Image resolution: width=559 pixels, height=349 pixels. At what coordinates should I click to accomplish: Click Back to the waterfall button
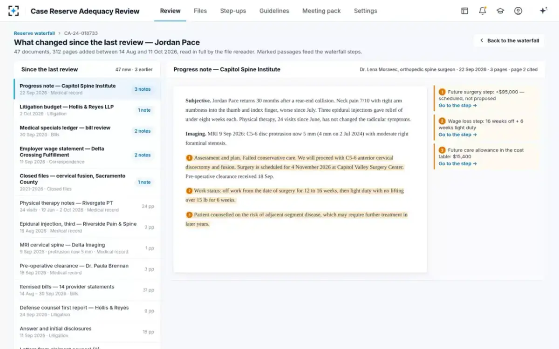(509, 40)
